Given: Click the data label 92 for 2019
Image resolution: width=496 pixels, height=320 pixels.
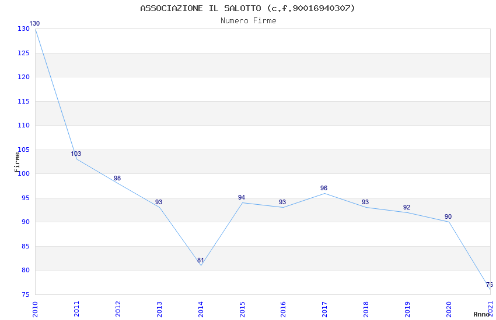Looking at the screenshot, I should point(407,207).
